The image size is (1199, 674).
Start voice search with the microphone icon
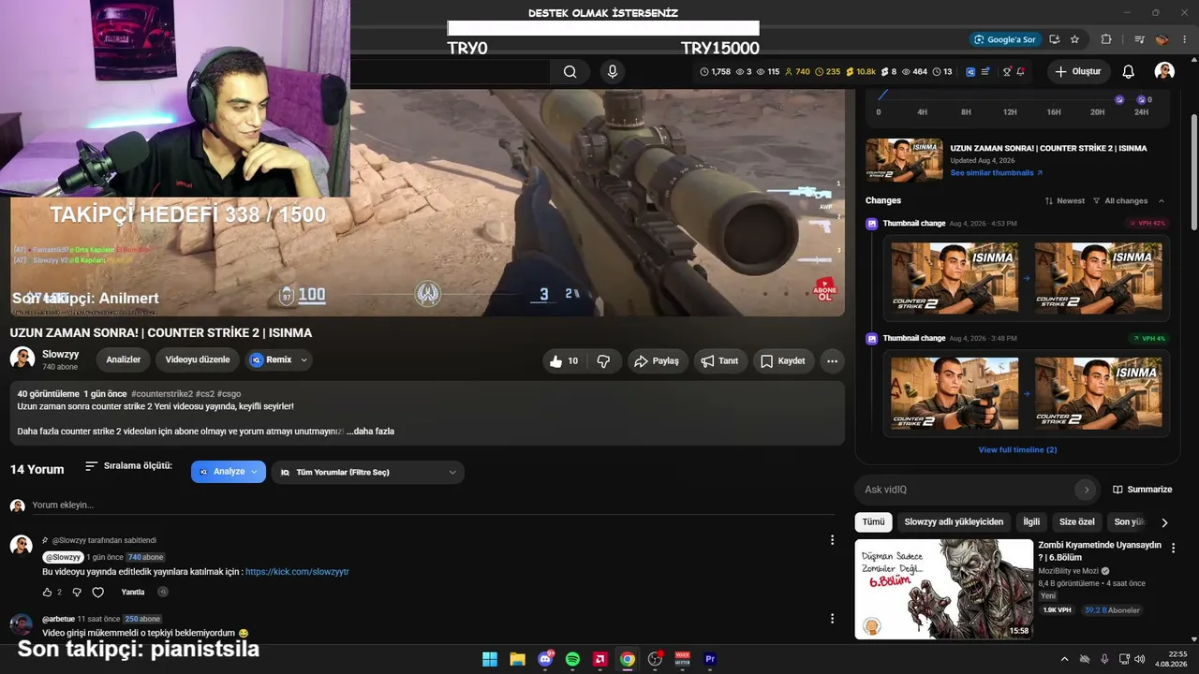(613, 72)
